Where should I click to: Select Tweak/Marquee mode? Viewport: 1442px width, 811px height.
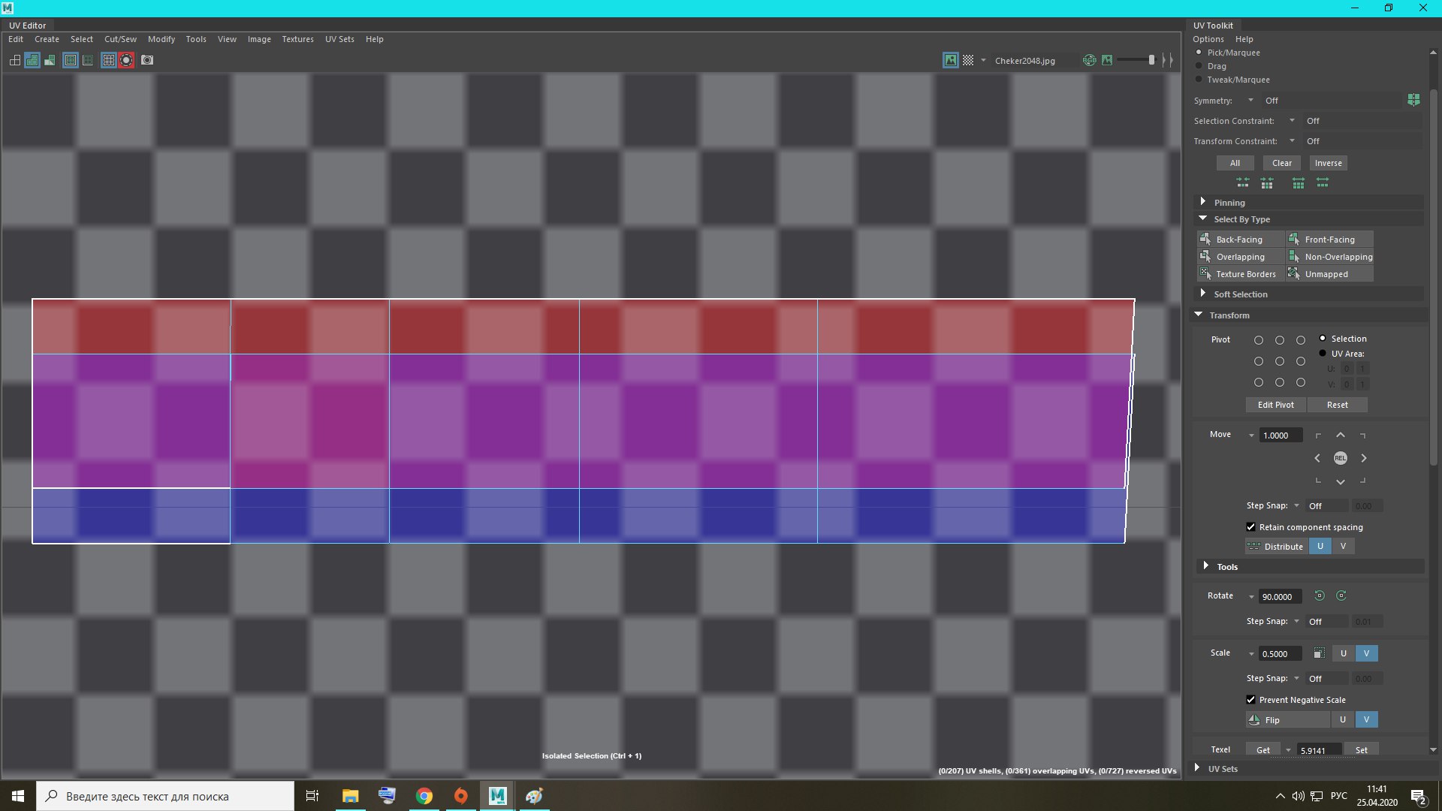click(1199, 80)
